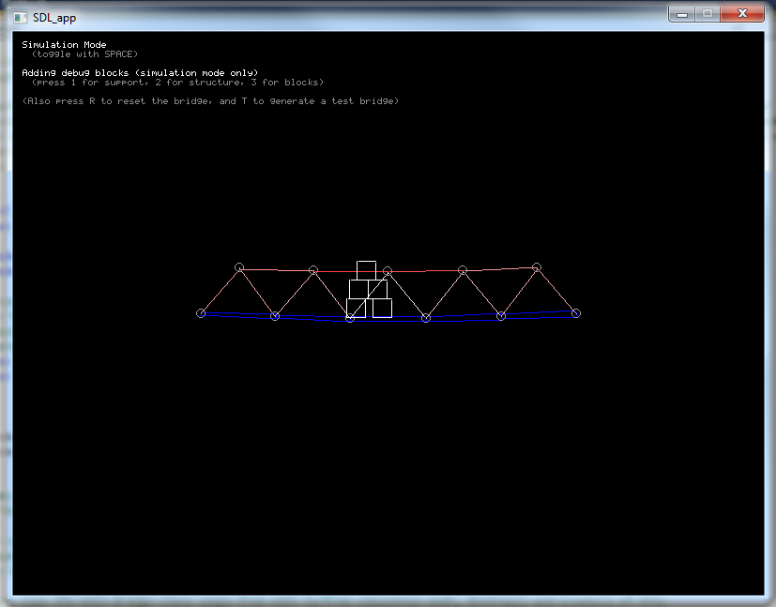Viewport: 776px width, 607px height.
Task: Click the '(toggle with SPACE)' hint text
Action: click(x=84, y=53)
